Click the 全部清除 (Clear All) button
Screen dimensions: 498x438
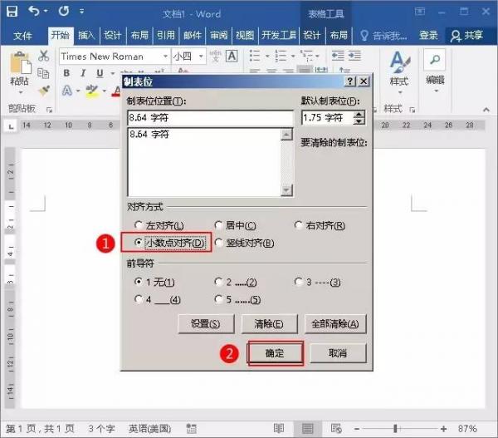point(335,324)
